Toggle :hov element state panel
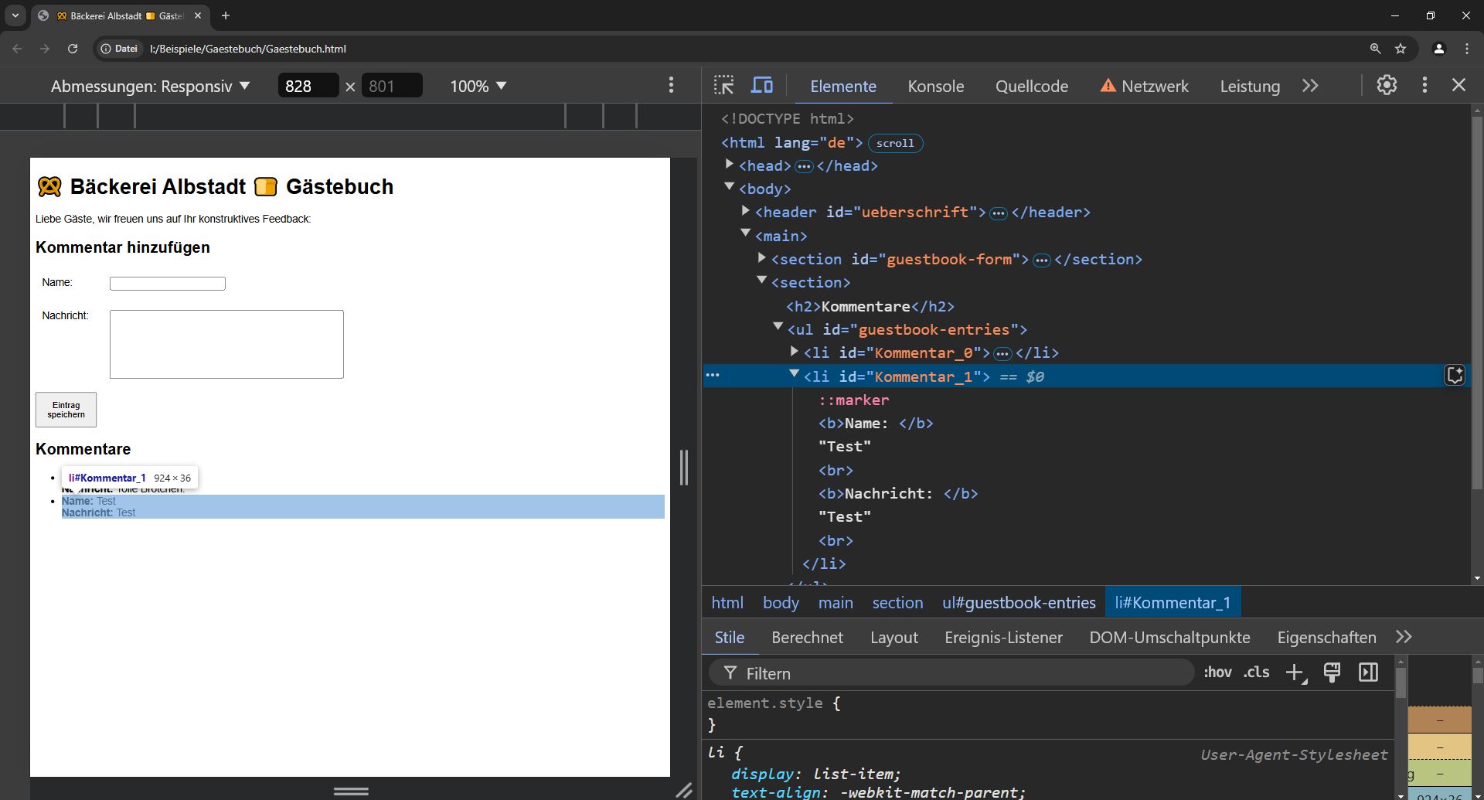This screenshot has width=1484, height=800. tap(1217, 672)
